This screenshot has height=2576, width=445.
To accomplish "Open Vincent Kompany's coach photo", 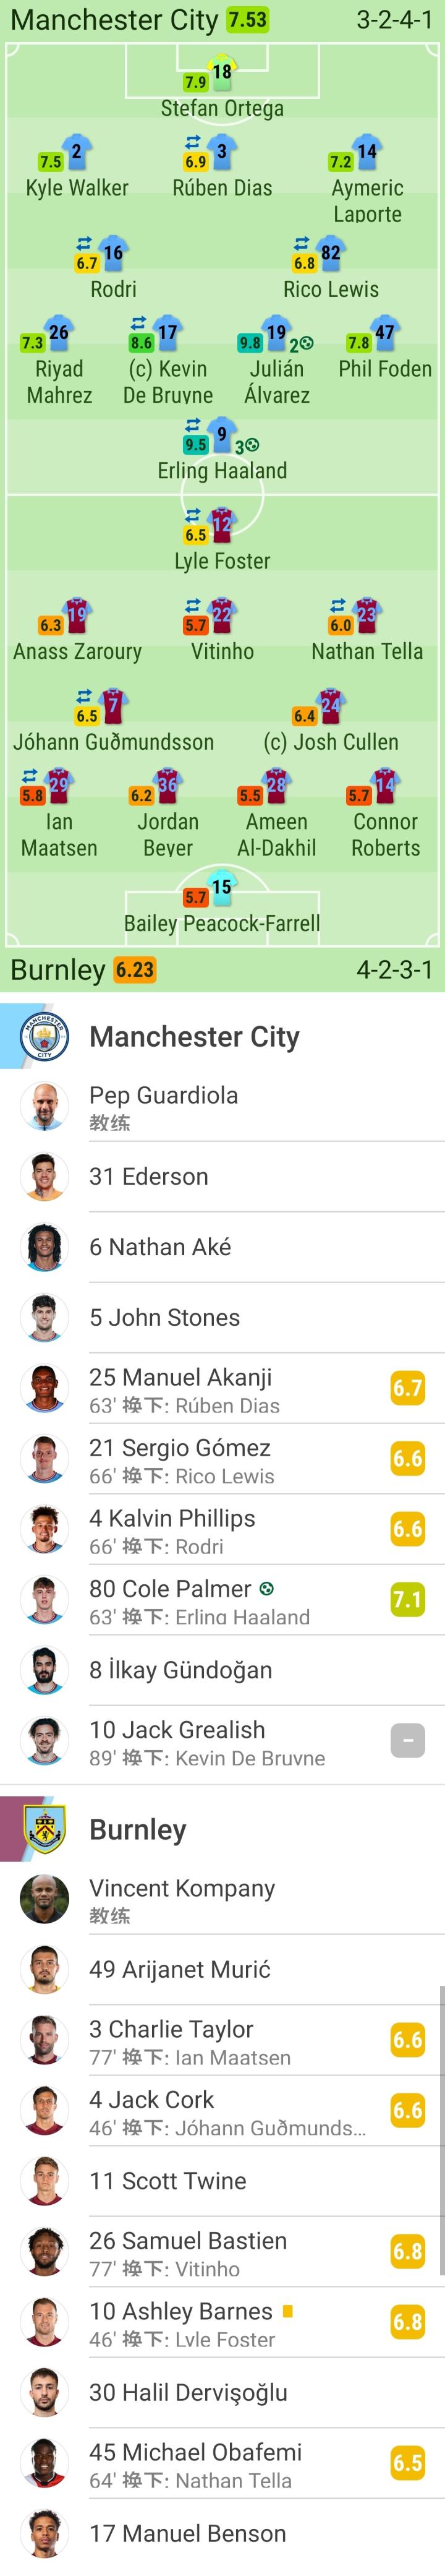I will point(44,1899).
